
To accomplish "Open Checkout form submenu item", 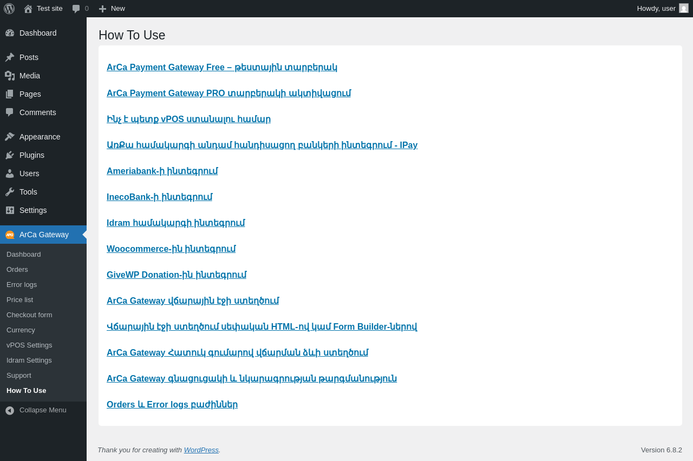I will pyautogui.click(x=43, y=315).
